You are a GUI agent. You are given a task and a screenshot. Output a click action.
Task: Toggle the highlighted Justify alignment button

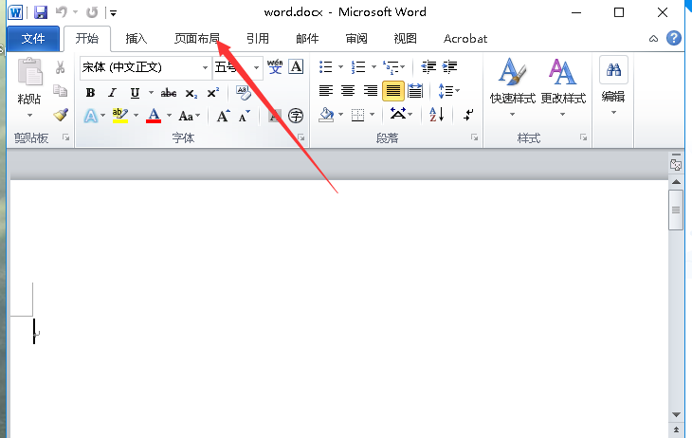point(392,91)
